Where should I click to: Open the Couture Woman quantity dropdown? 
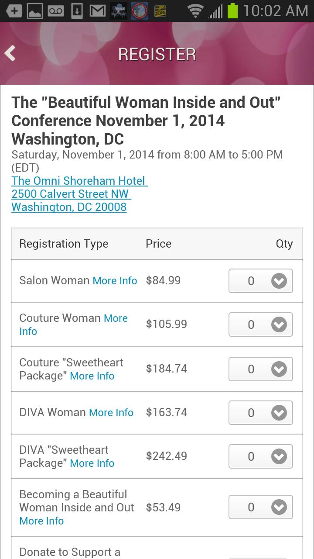[x=261, y=324]
